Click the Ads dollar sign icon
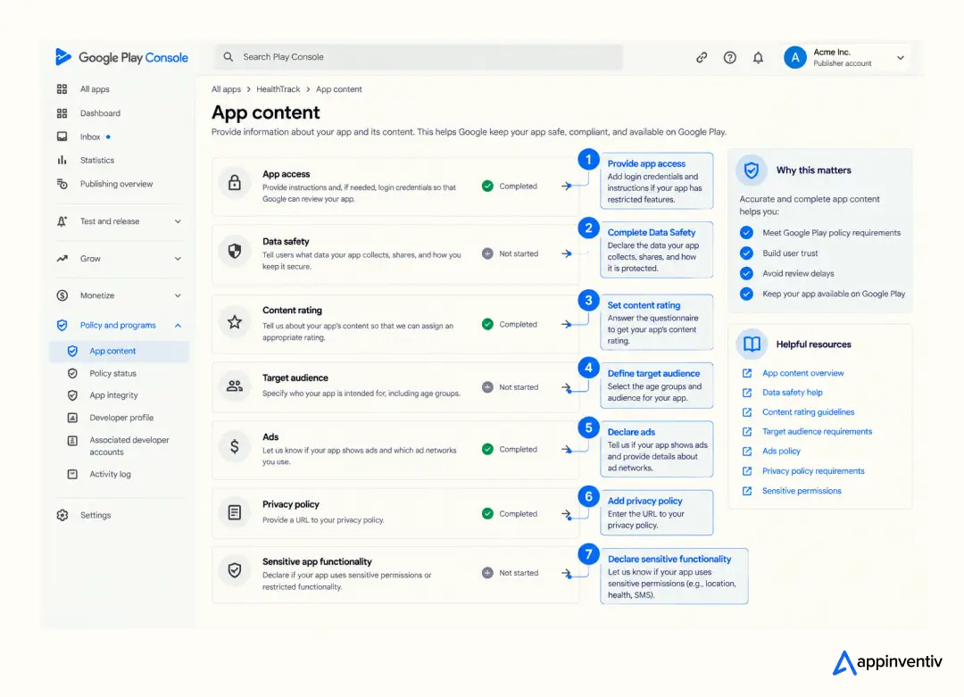The image size is (964, 697). 234,446
